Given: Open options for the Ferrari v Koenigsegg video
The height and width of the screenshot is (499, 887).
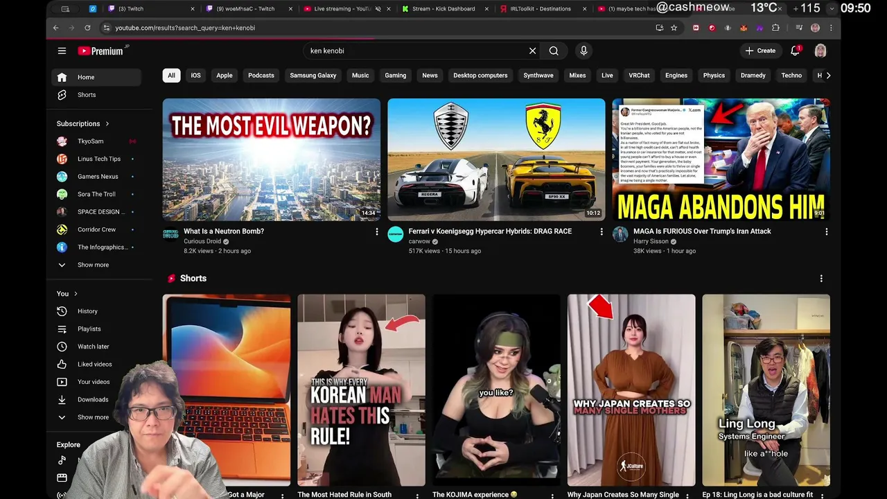Looking at the screenshot, I should [x=601, y=231].
